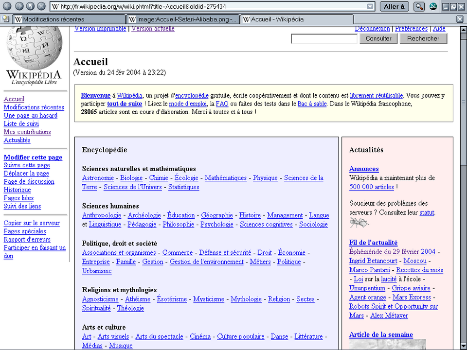
Task: Maximize the browser window
Action: (453, 6)
